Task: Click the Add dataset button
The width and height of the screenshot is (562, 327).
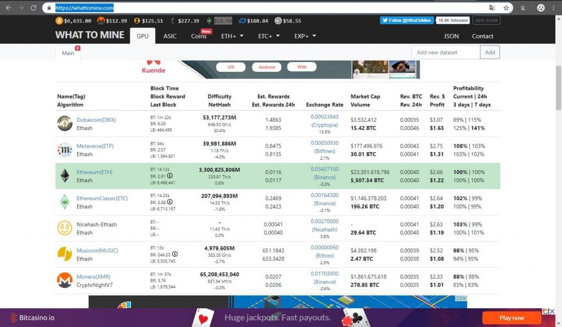Action: tap(490, 52)
